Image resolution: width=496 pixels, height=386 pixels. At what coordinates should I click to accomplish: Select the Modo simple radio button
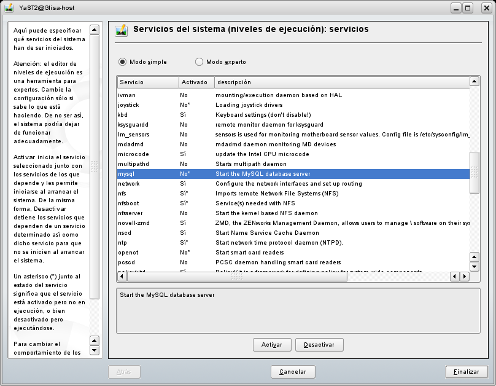pos(122,62)
